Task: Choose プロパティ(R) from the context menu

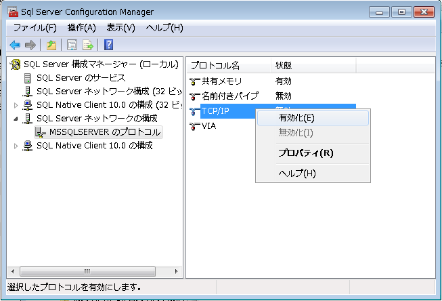Action: (313, 153)
